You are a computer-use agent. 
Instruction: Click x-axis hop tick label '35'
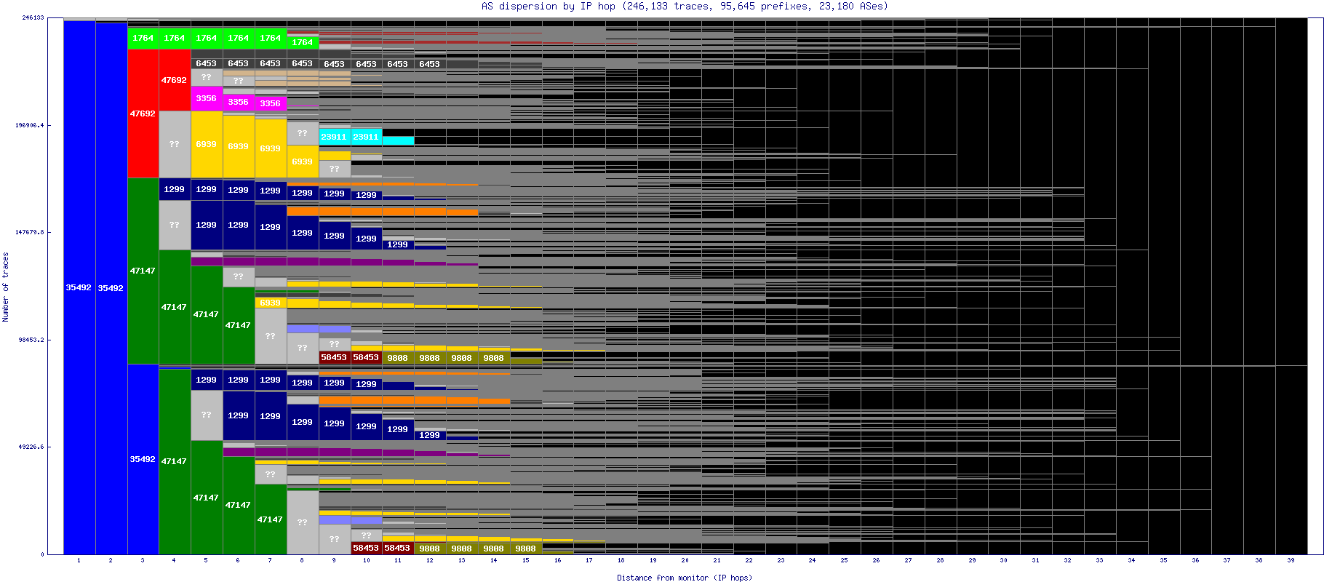pos(1163,560)
